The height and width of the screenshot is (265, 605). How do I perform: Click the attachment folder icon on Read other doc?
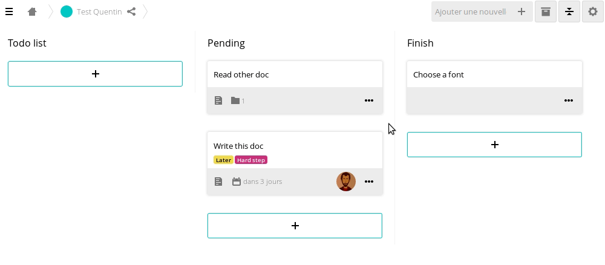(x=235, y=100)
